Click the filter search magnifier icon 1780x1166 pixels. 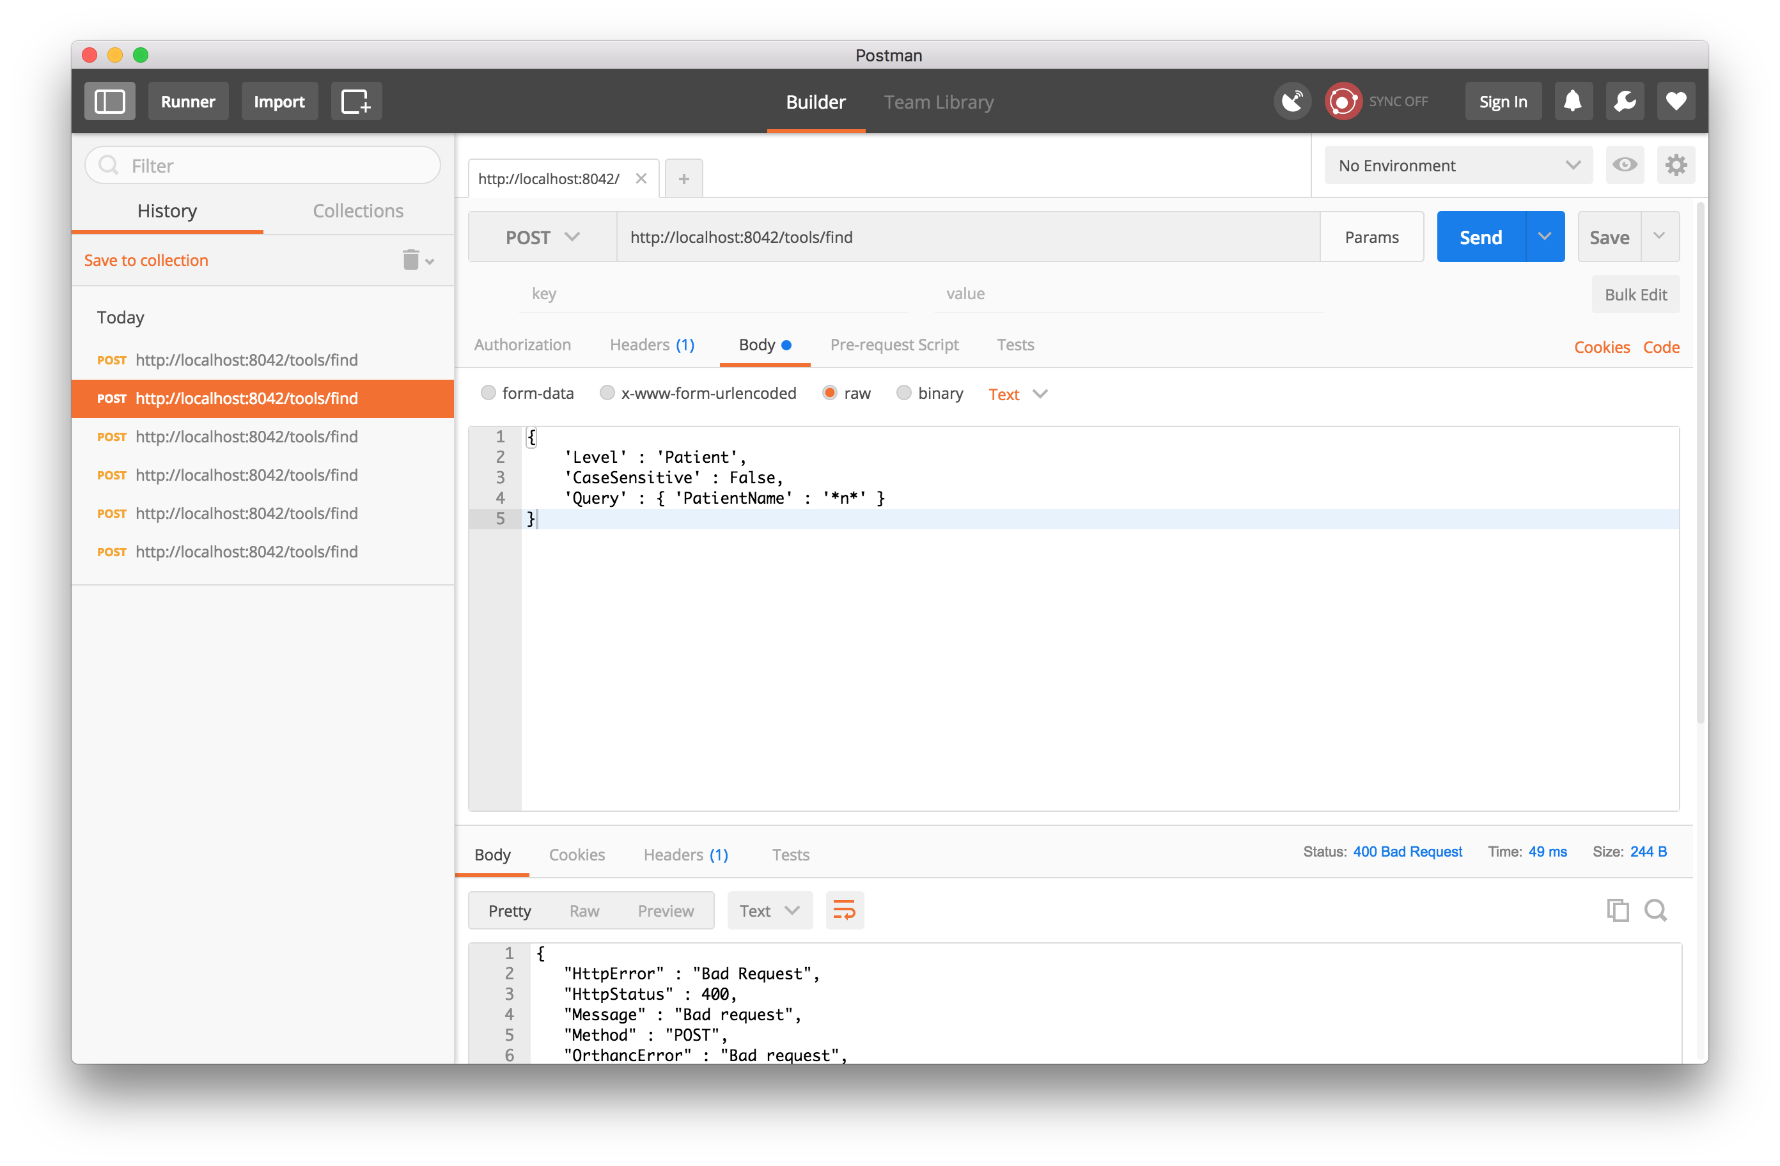[109, 166]
